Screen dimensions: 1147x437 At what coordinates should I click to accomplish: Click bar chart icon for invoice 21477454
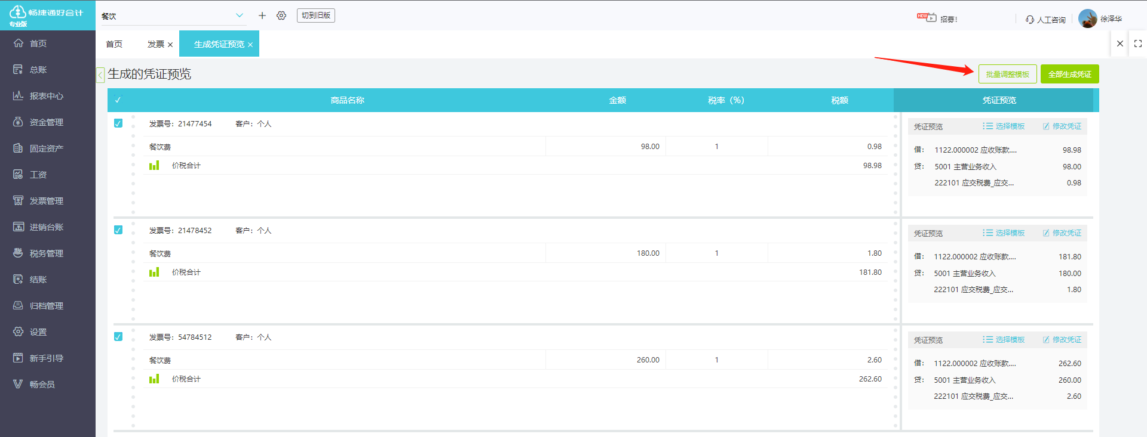(154, 165)
